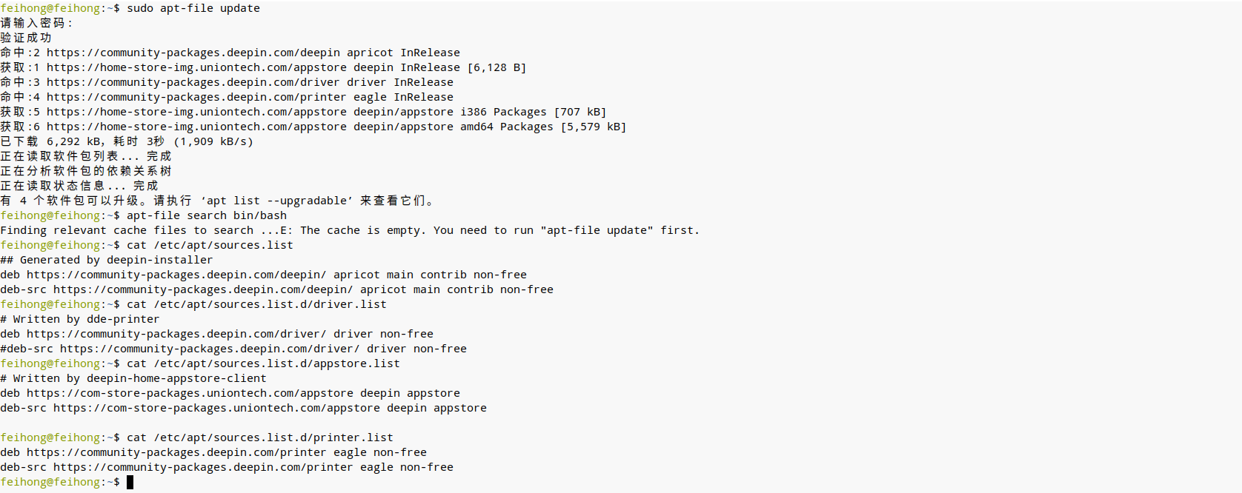The width and height of the screenshot is (1242, 493).
Task: Click the deb driver non-free repository URL
Action: (x=176, y=334)
